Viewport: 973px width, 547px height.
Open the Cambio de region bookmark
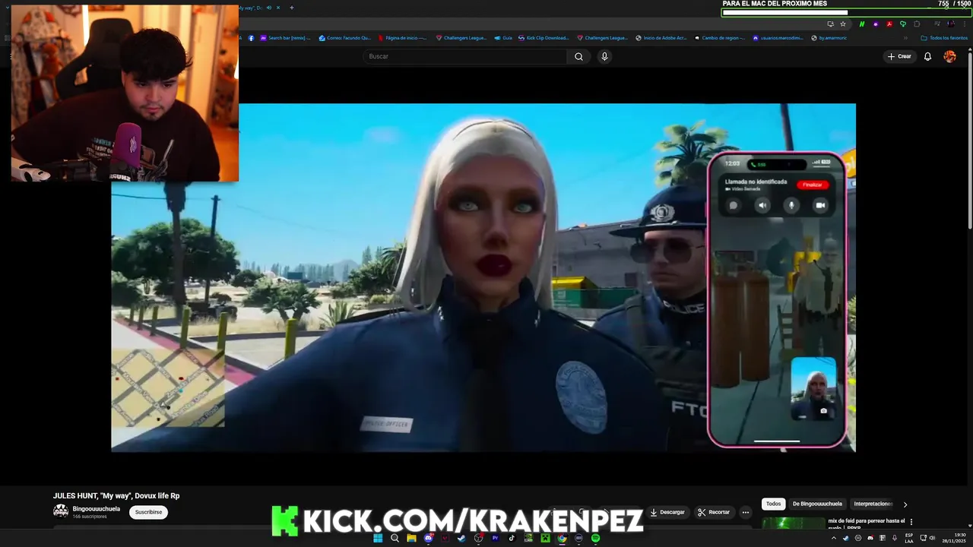point(719,37)
